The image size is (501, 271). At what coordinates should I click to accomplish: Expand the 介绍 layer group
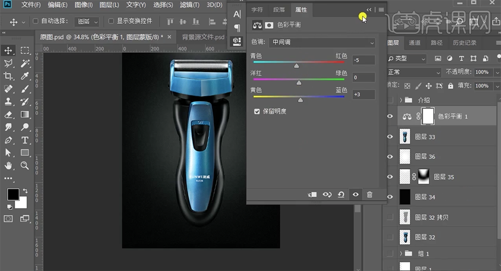[401, 100]
